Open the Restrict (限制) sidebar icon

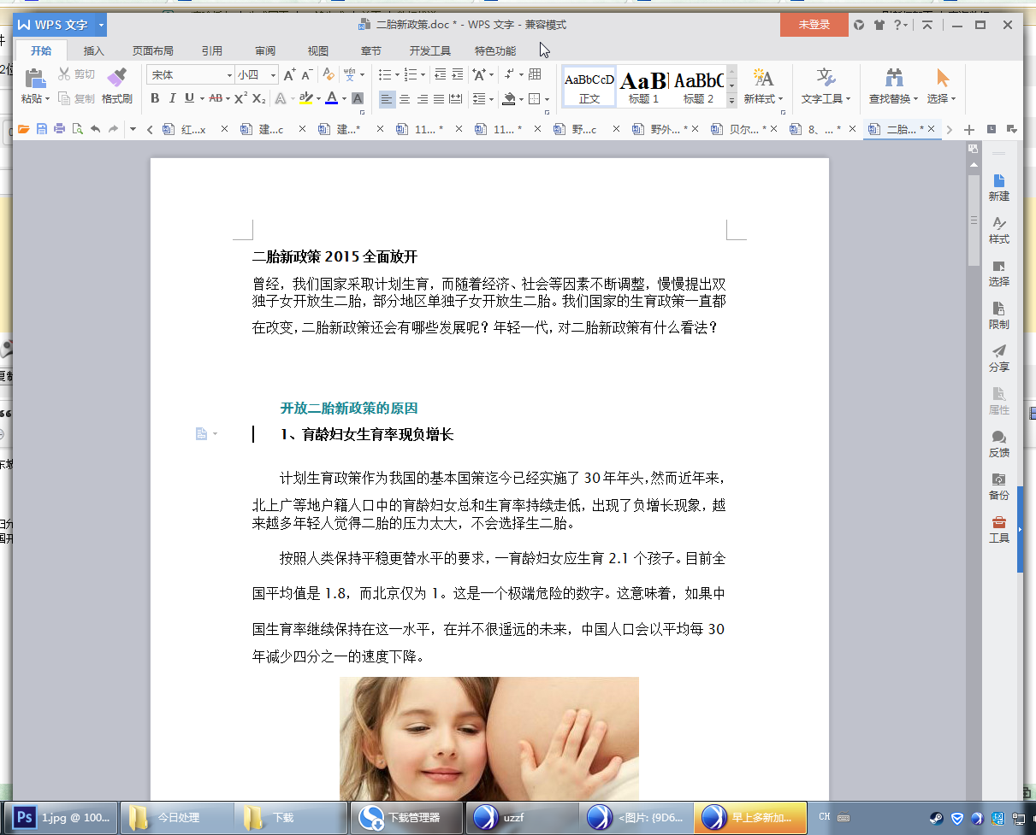[x=998, y=315]
